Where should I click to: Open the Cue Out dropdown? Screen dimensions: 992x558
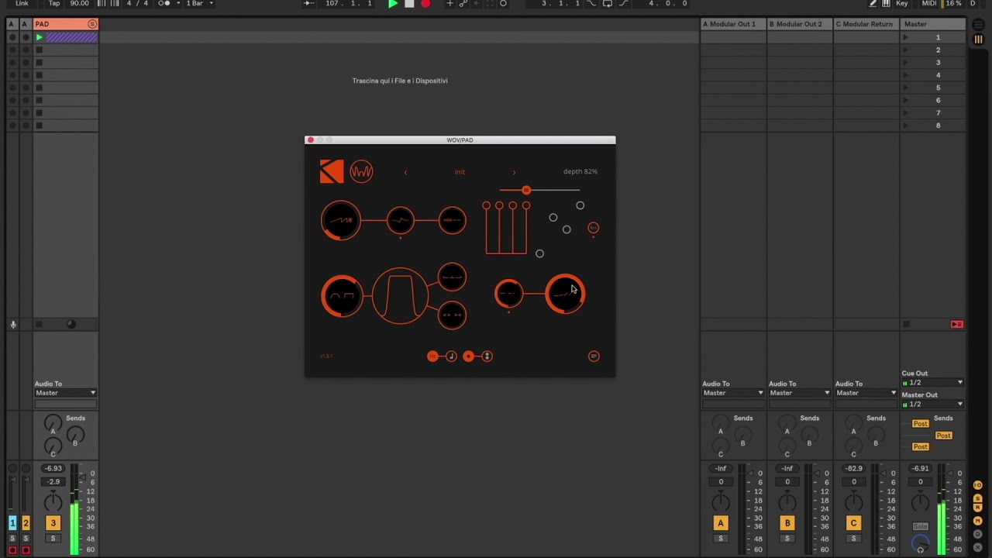coord(933,383)
